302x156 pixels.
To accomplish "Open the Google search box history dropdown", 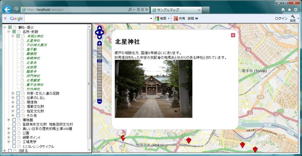I will (151, 18).
